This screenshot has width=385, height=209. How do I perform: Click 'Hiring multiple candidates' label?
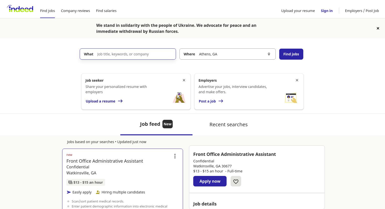(x=123, y=192)
